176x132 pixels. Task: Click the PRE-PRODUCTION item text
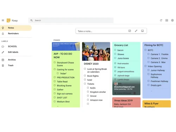click(66, 77)
